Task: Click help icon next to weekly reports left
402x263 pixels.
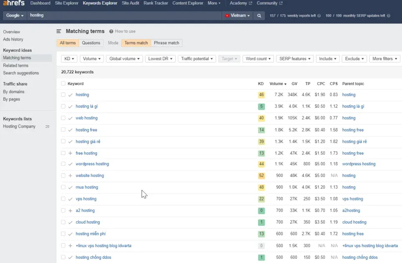Action: point(319,16)
